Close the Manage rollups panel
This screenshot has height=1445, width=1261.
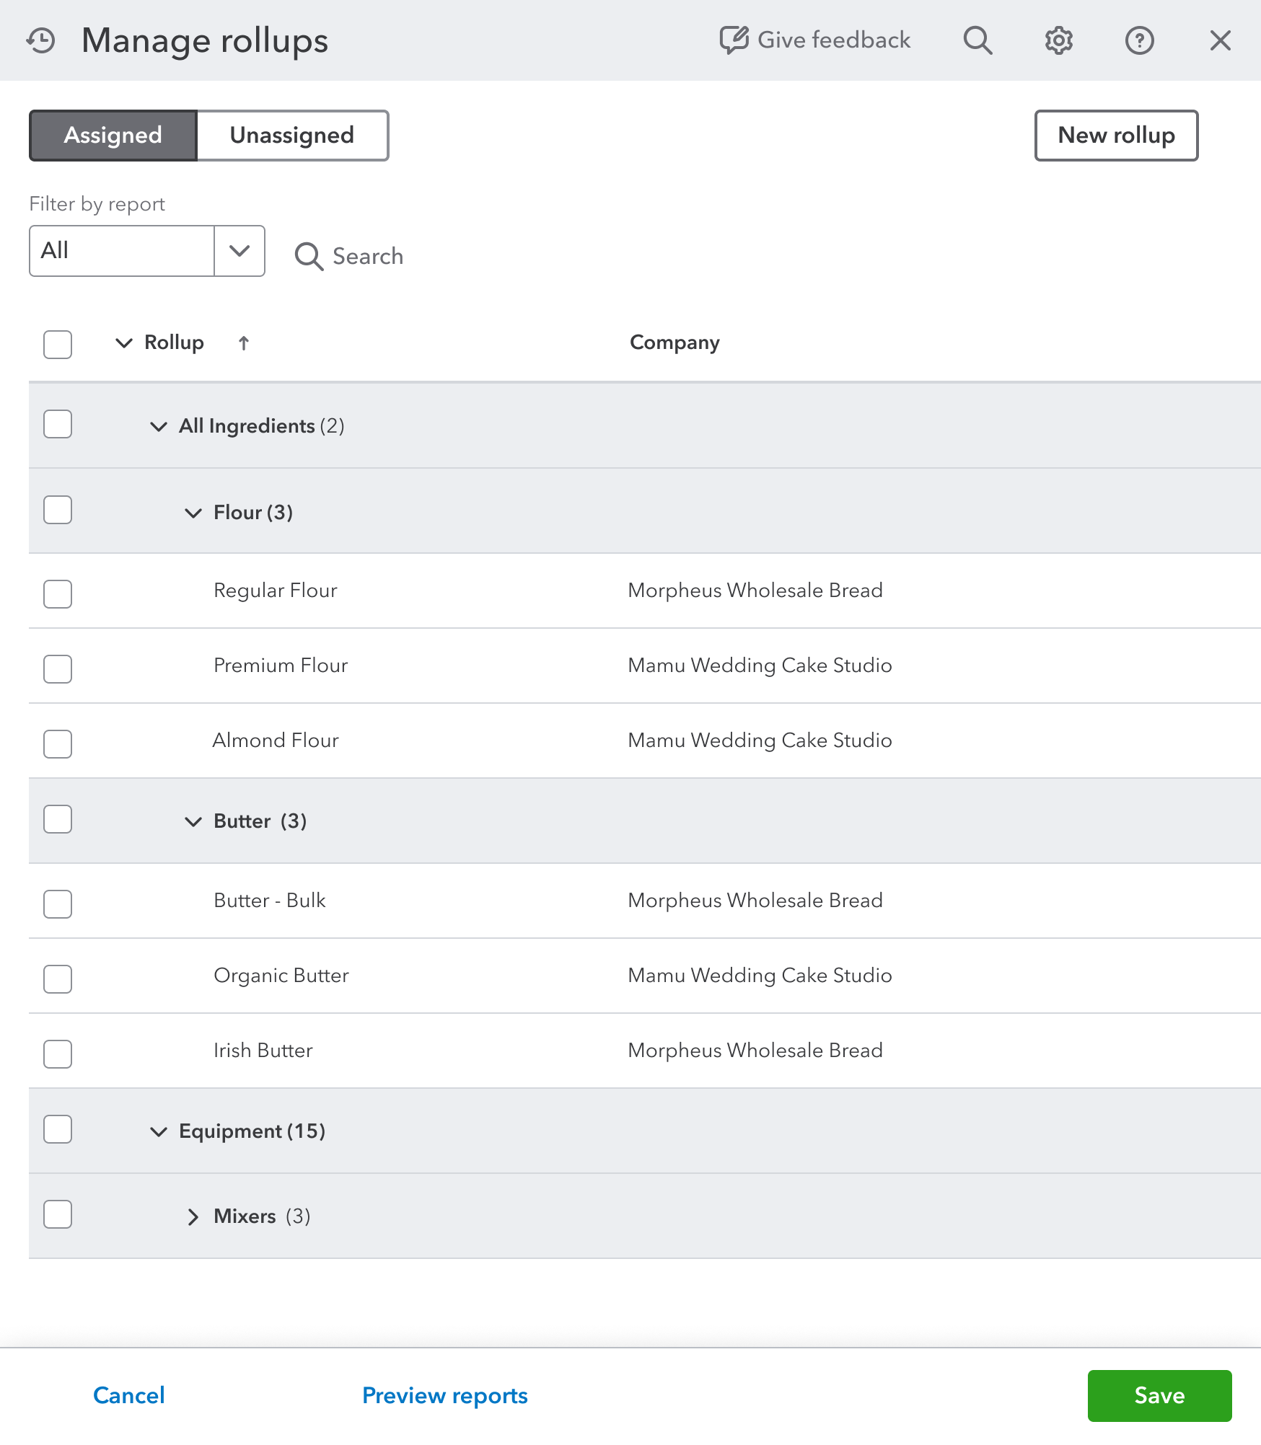(1221, 40)
